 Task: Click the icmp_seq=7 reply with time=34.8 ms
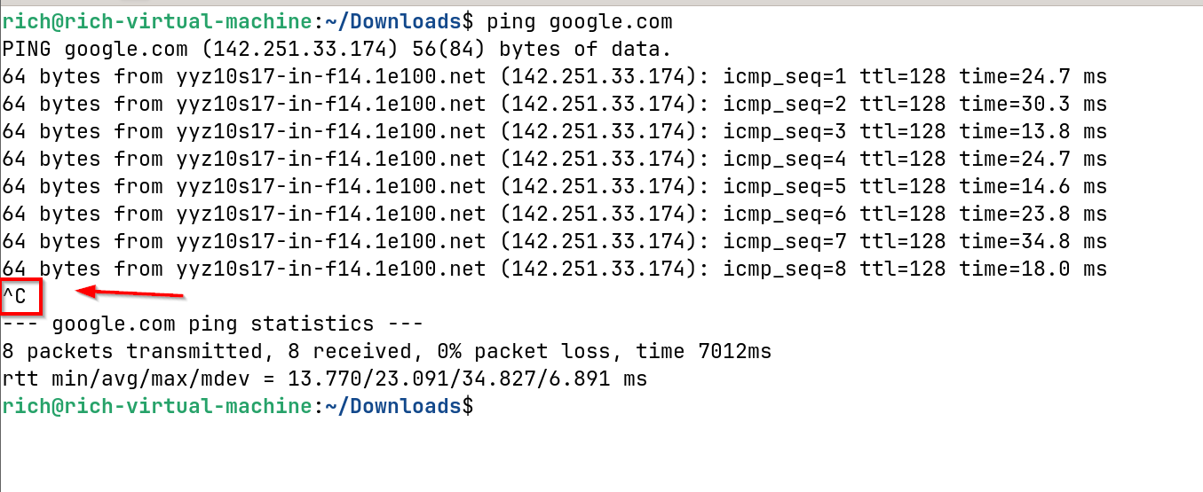pos(555,241)
